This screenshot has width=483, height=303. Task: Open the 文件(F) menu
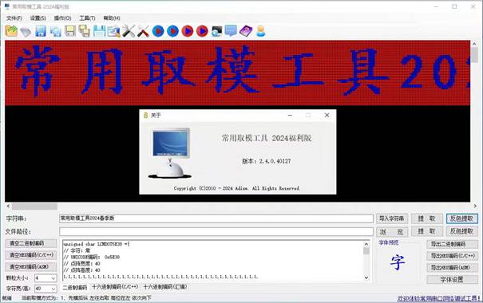pyautogui.click(x=14, y=18)
